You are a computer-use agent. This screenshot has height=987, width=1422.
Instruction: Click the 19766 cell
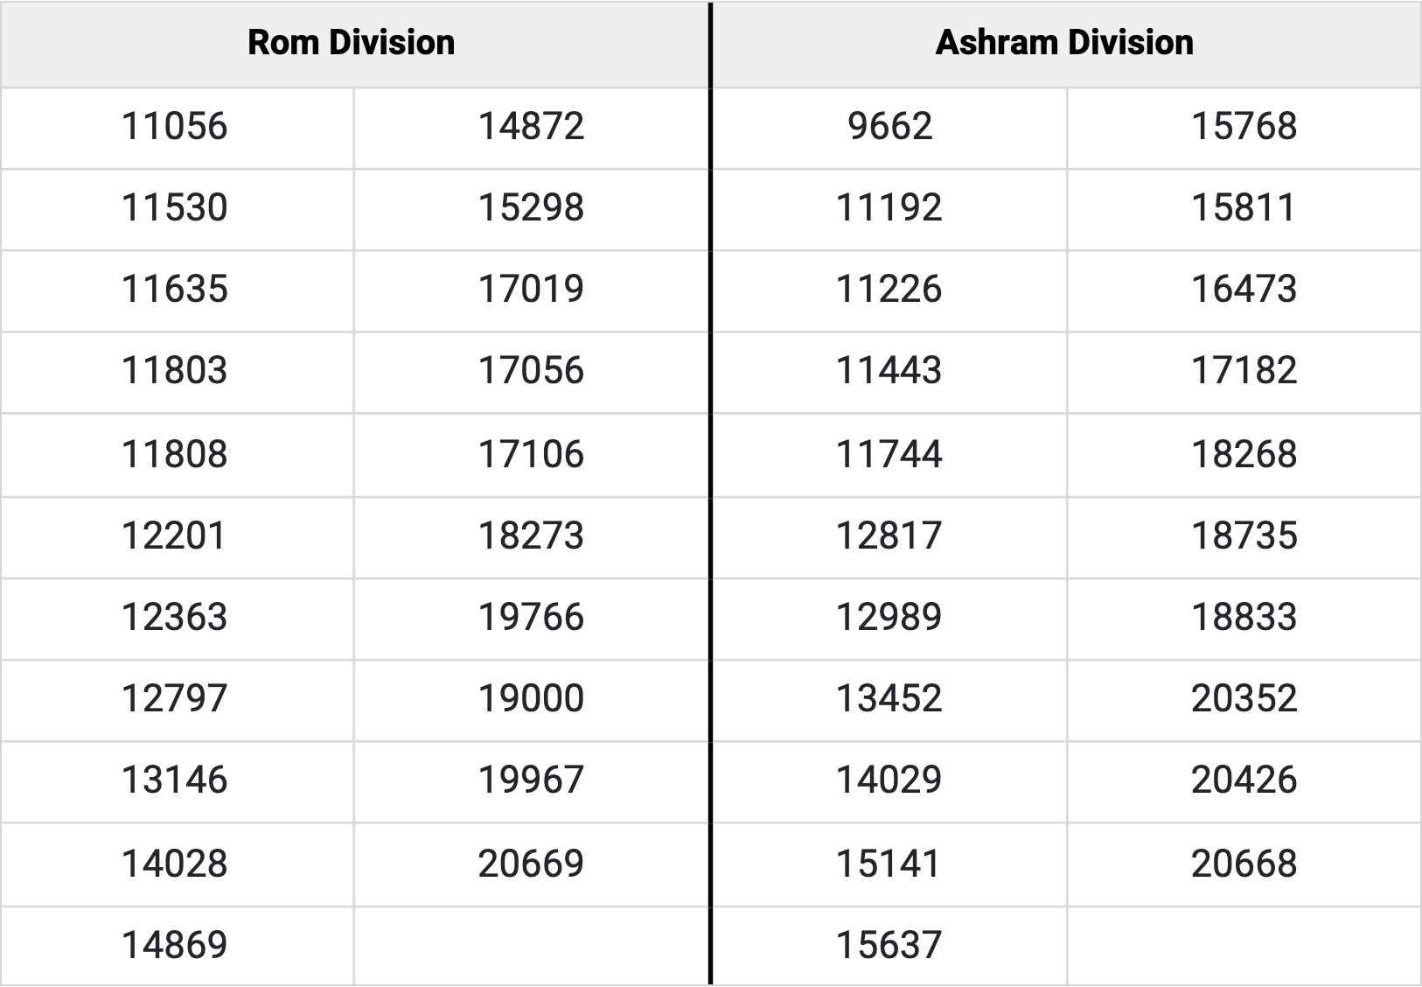(x=532, y=619)
